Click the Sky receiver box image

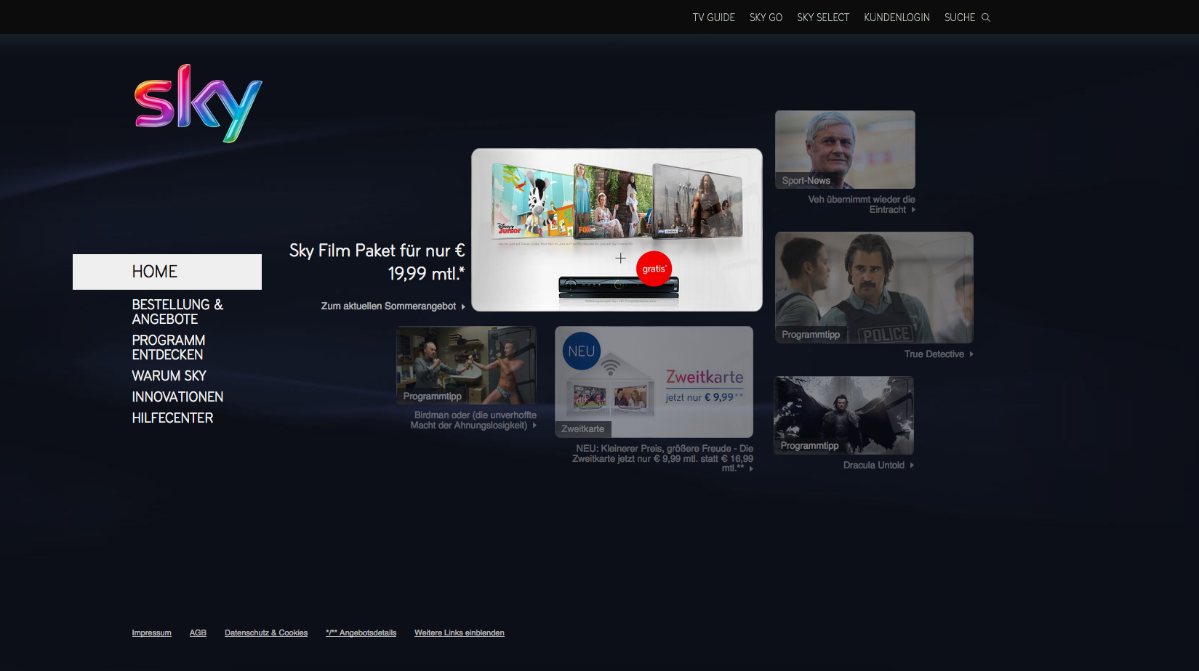pyautogui.click(x=619, y=287)
